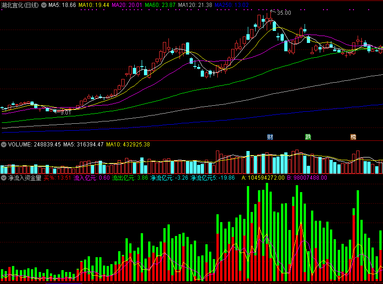Open the VOLUME panel dropdown arrow

pyautogui.click(x=4, y=145)
